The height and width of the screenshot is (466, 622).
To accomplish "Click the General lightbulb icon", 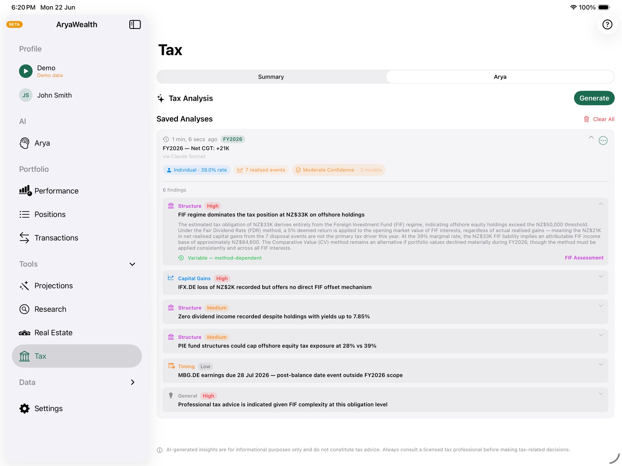I will 171,396.
